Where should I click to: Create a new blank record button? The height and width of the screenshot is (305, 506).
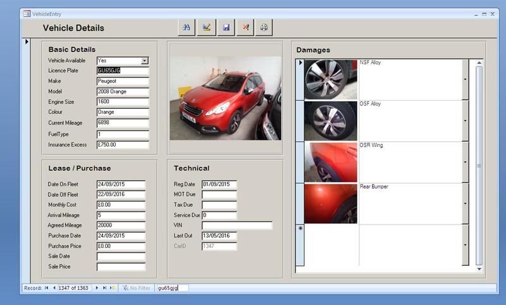[113, 288]
